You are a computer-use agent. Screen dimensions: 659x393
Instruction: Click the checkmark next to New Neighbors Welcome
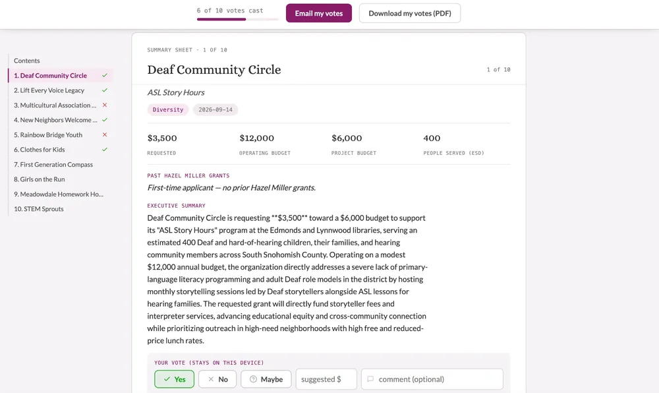point(105,120)
